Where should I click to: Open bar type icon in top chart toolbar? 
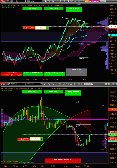point(45,1)
